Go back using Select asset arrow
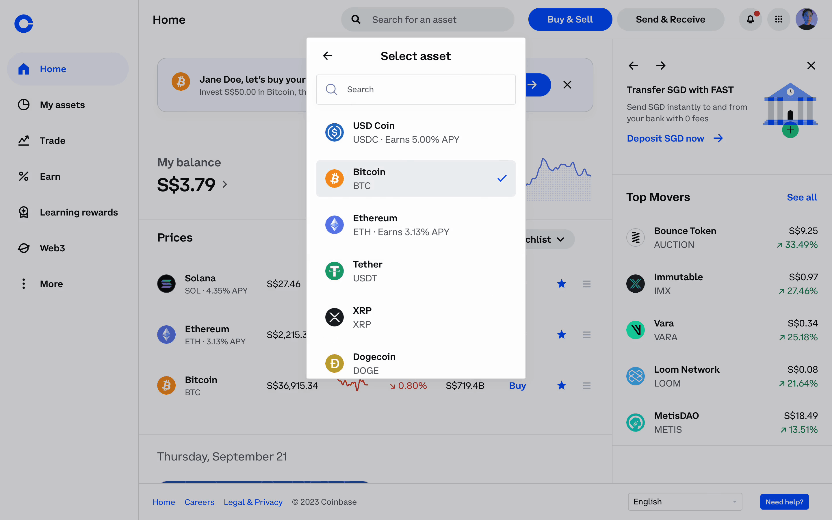Image resolution: width=832 pixels, height=520 pixels. click(x=328, y=56)
